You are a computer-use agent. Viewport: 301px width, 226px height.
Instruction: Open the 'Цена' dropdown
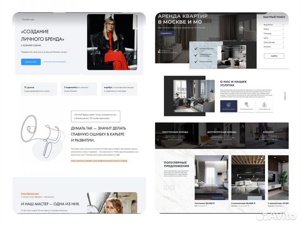click(274, 38)
